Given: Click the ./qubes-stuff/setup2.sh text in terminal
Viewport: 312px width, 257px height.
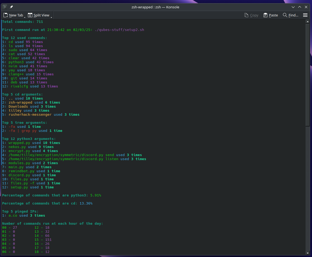Looking at the screenshot, I should pyautogui.click(x=119, y=30).
